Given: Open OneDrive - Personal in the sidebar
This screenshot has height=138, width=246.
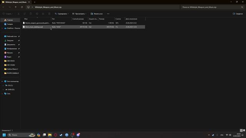Looking at the screenshot, I should (x=12, y=28).
